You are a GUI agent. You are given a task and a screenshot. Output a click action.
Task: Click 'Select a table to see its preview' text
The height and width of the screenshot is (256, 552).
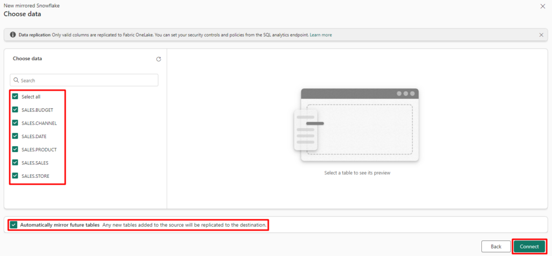coord(357,173)
